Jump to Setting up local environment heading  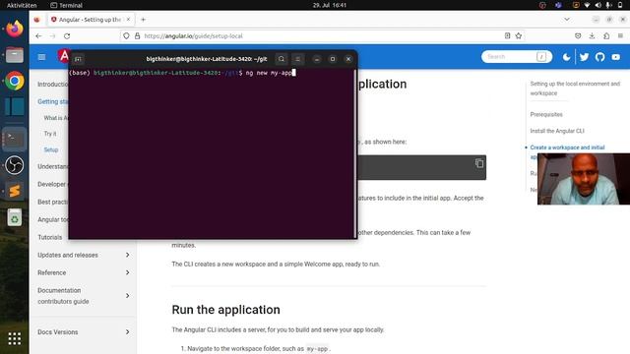coord(575,88)
